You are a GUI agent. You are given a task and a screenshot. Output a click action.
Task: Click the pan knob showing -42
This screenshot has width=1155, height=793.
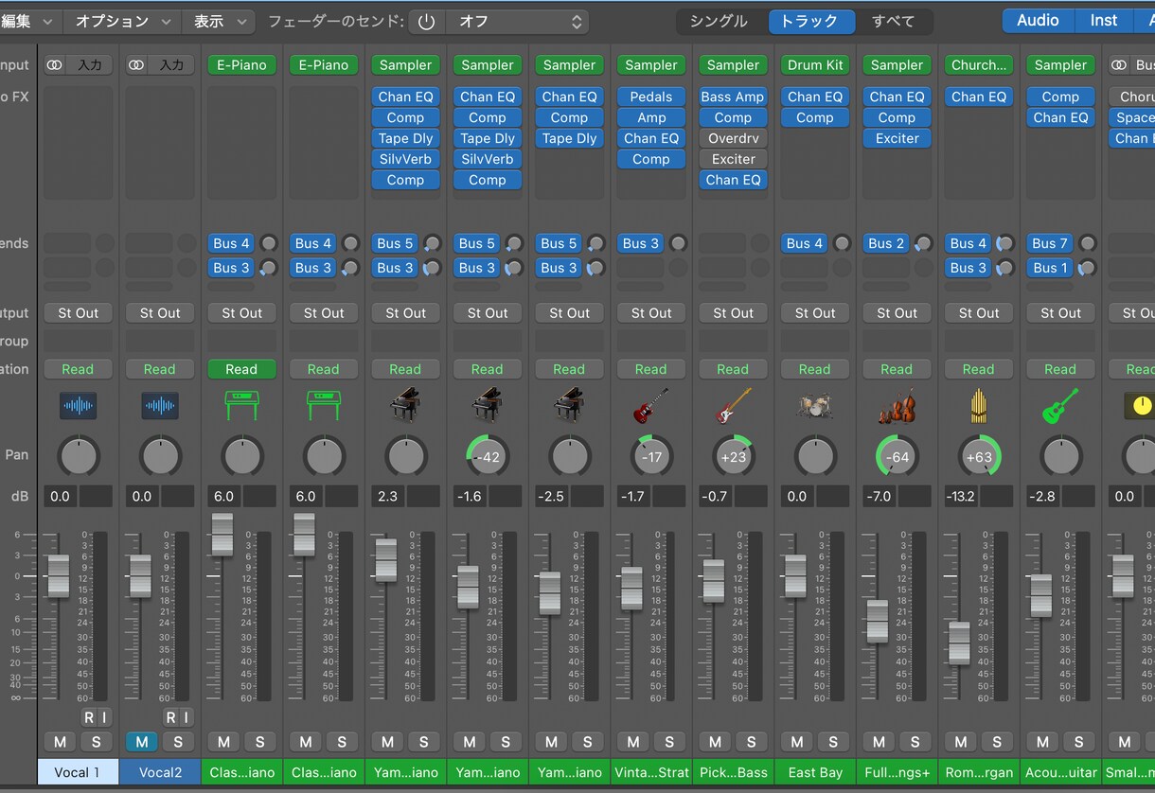488,456
